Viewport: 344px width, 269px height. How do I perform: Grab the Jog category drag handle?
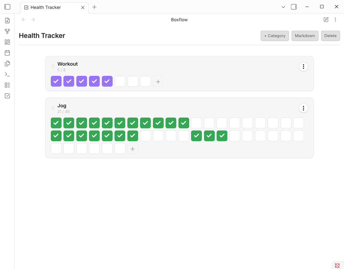coord(53,108)
